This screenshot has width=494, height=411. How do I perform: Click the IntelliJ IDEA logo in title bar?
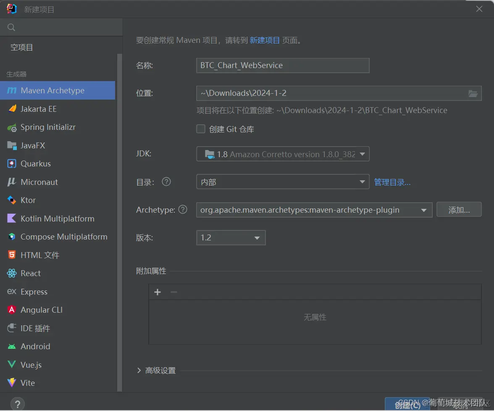pyautogui.click(x=12, y=9)
